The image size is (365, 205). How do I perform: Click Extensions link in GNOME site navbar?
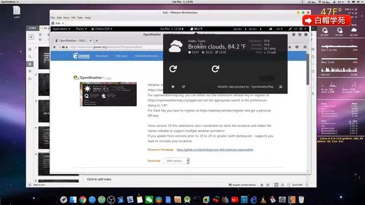102,56
